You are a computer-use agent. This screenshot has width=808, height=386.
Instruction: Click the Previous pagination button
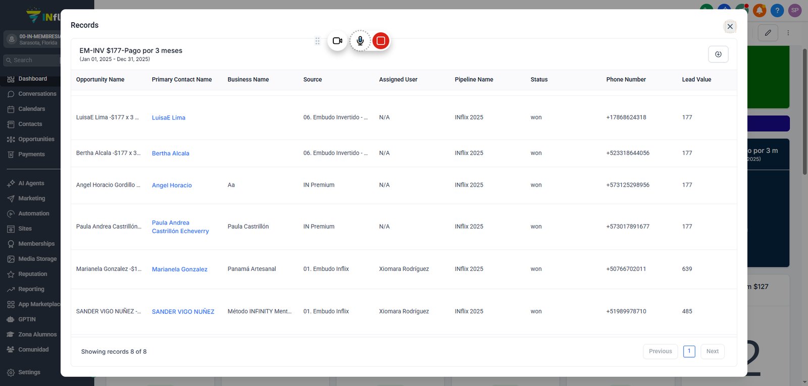coord(661,352)
